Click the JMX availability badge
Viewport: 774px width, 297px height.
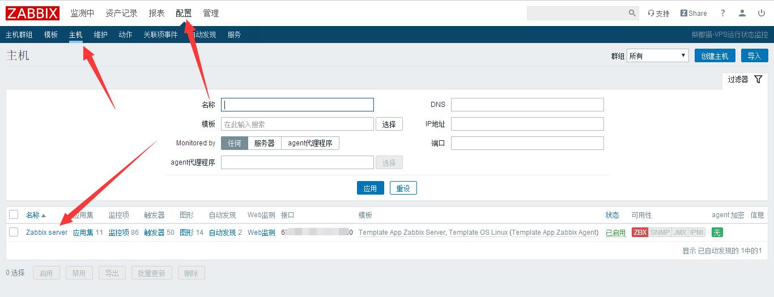click(x=680, y=232)
